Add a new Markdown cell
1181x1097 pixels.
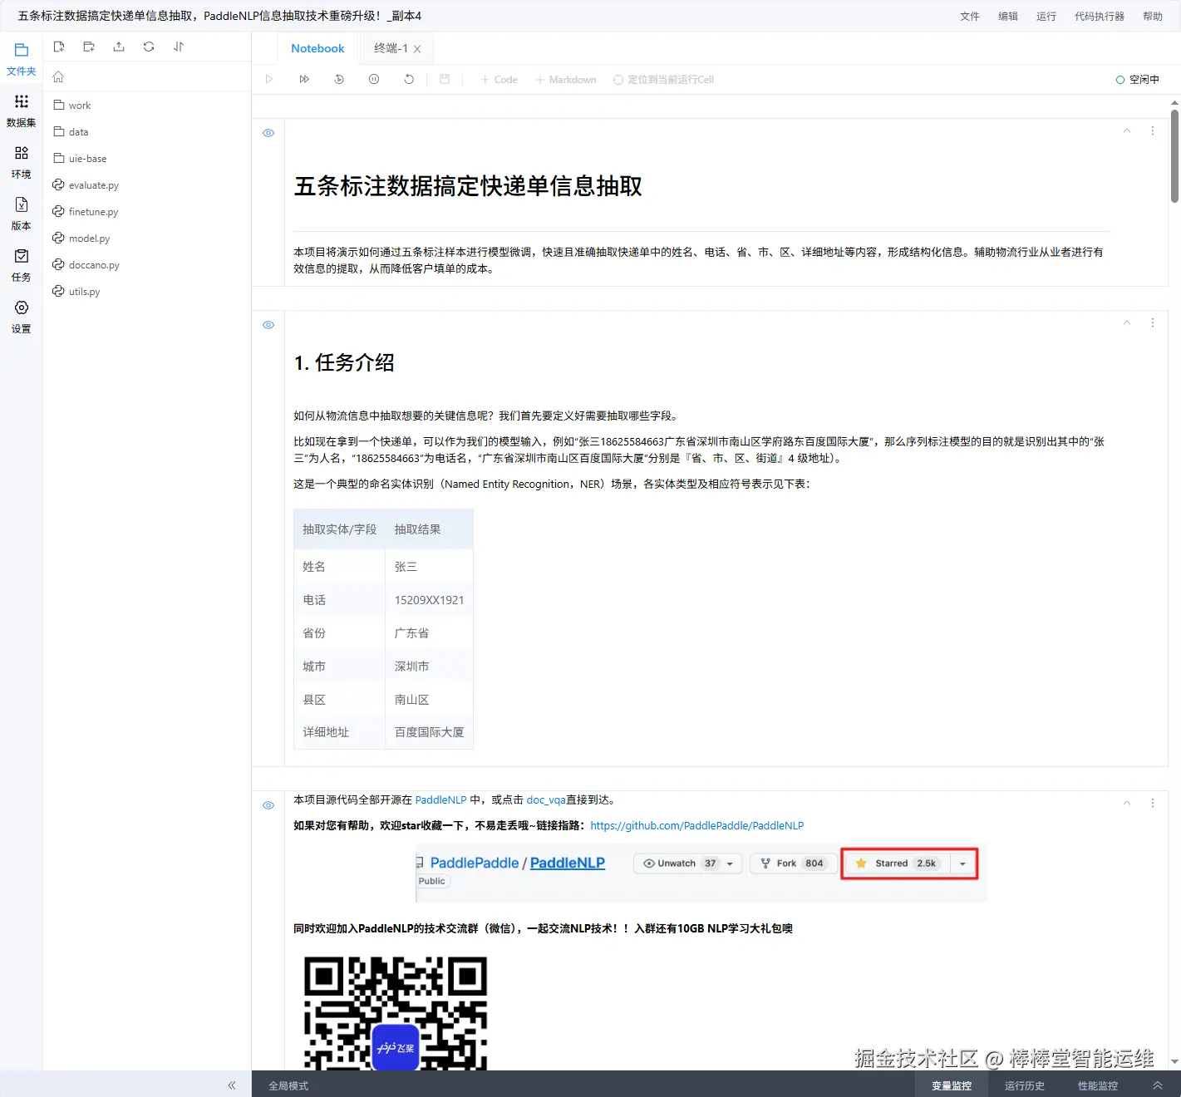click(x=566, y=79)
